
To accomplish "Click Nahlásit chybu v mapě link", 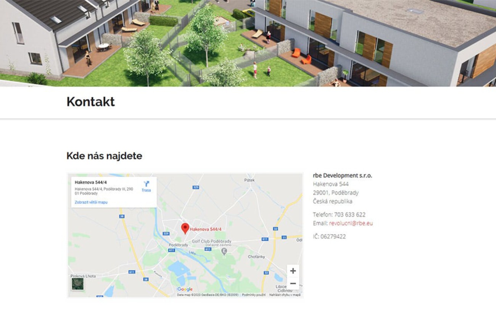I will tap(285, 295).
